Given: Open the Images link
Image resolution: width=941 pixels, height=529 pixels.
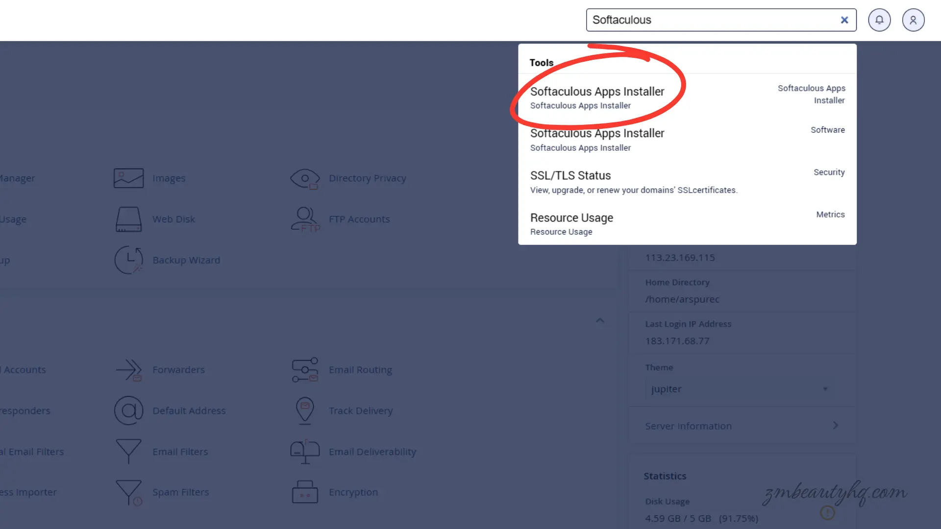Looking at the screenshot, I should tap(169, 178).
